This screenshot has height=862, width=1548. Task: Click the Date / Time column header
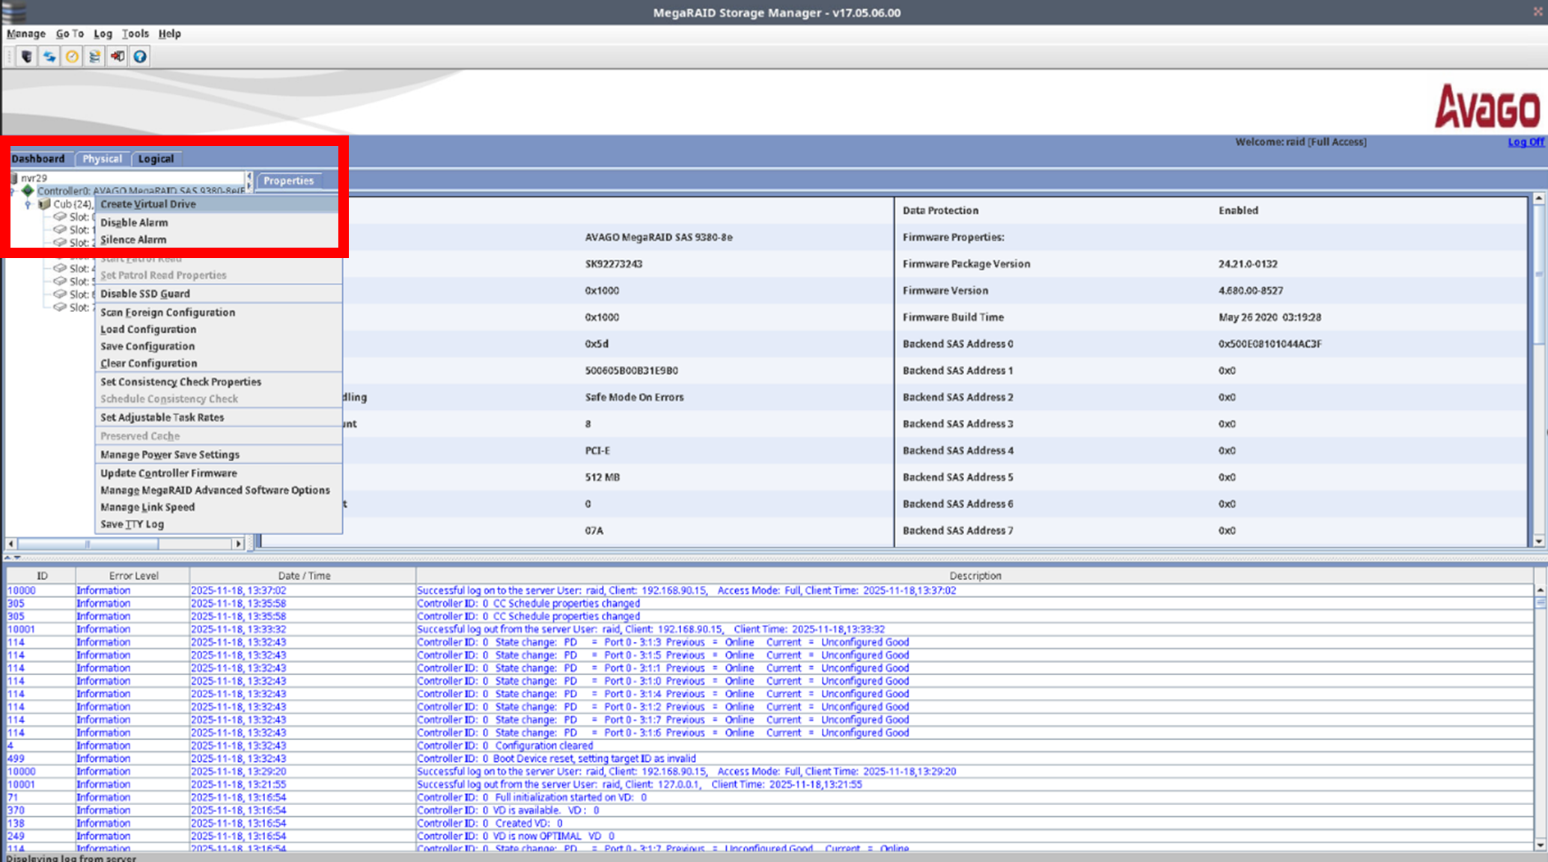click(303, 576)
